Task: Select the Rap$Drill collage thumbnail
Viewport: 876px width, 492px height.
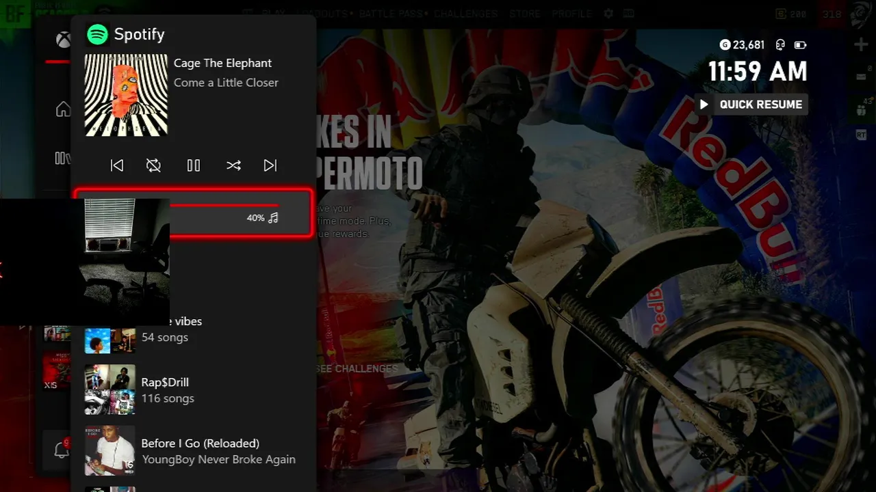Action: pos(109,390)
